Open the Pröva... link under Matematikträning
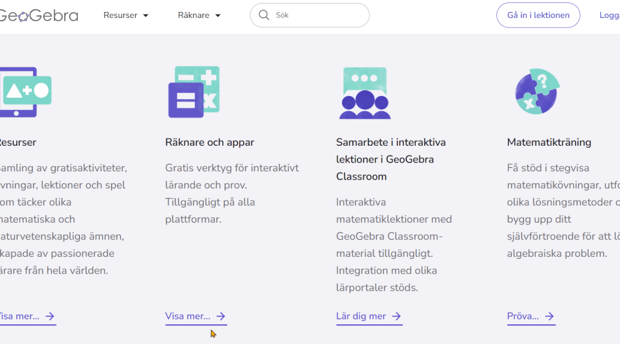The height and width of the screenshot is (344, 620). [523, 317]
